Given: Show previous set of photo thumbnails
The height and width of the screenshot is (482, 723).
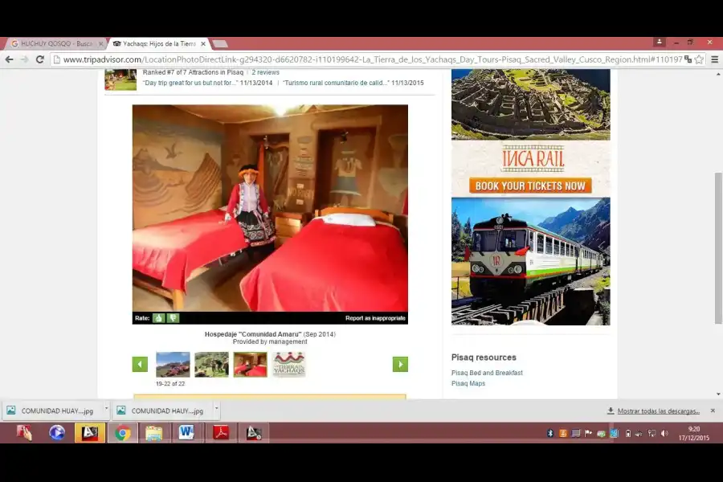Looking at the screenshot, I should [140, 364].
